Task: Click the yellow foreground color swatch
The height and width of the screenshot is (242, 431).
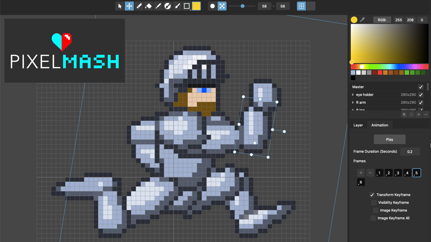Action: pos(196,6)
